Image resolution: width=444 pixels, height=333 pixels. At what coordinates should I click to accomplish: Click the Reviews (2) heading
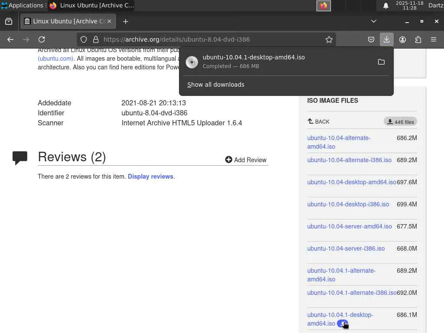click(x=72, y=157)
